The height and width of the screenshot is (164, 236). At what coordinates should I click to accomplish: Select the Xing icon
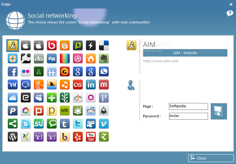(x=26, y=137)
